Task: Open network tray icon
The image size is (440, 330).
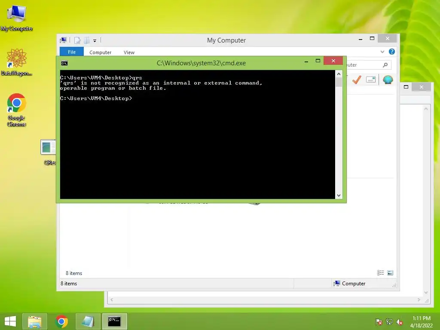Action: pyautogui.click(x=389, y=322)
